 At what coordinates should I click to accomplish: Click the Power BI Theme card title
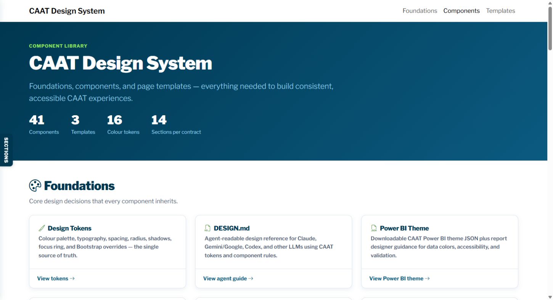coord(404,228)
